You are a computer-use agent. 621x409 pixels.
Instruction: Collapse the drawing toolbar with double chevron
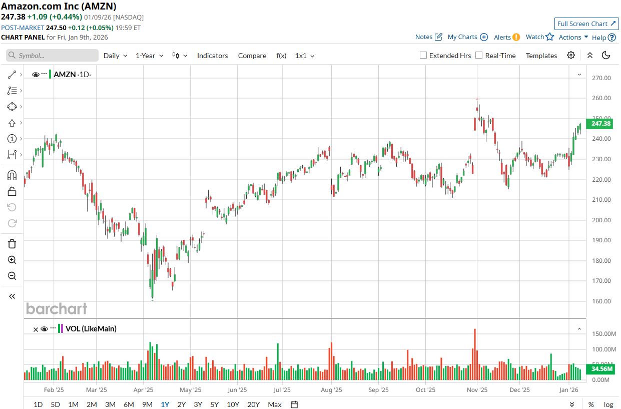(12, 296)
